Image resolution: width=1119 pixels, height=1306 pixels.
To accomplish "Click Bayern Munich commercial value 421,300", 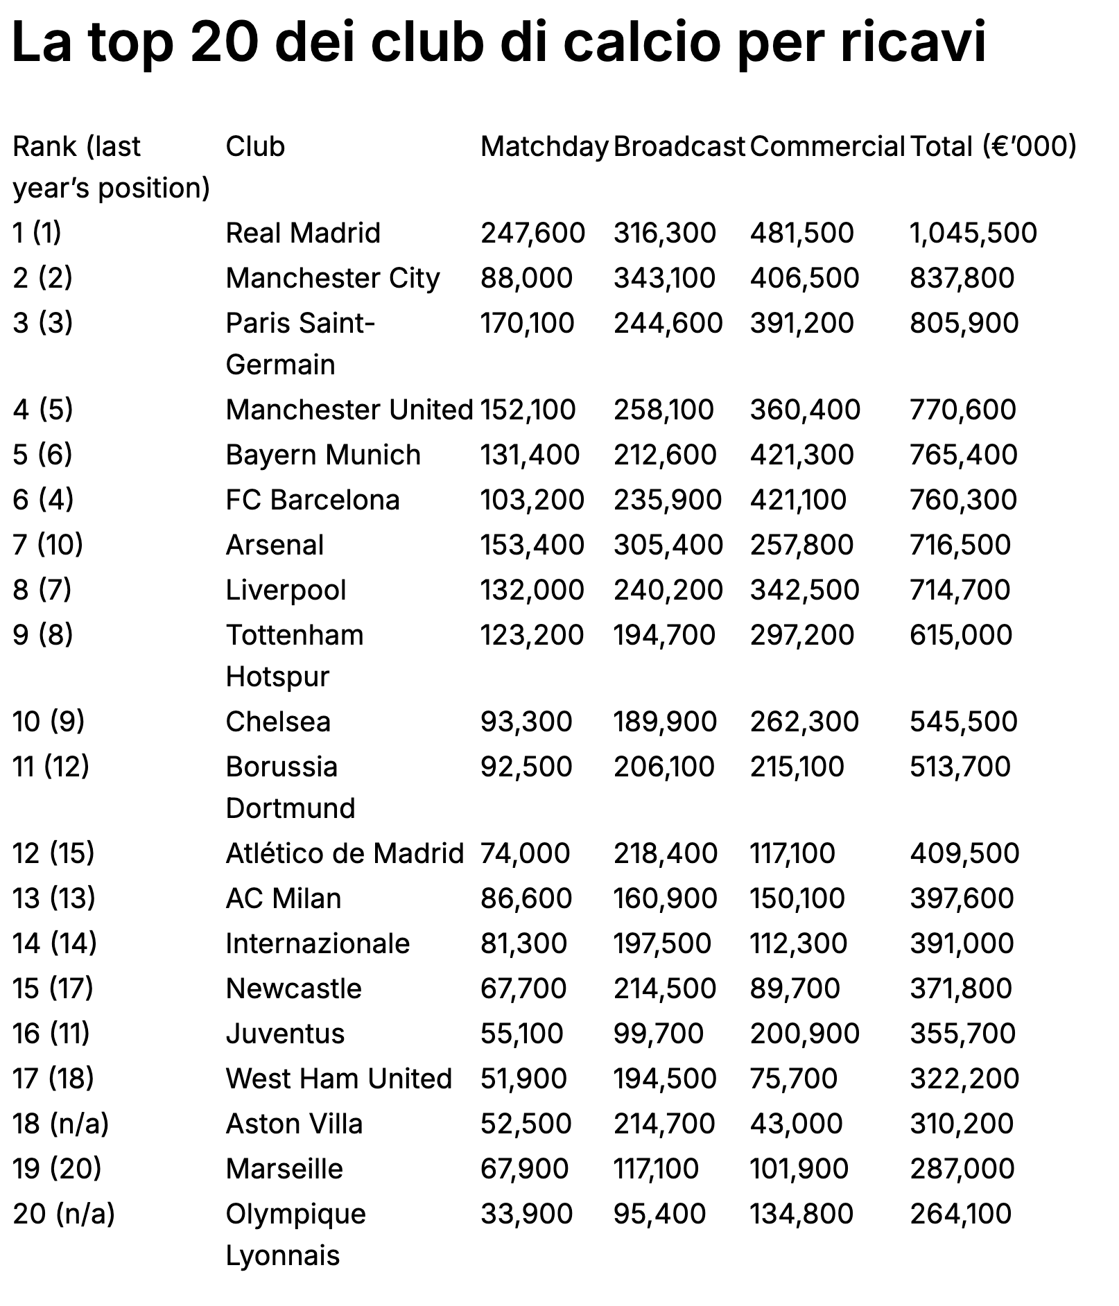I will tap(803, 455).
